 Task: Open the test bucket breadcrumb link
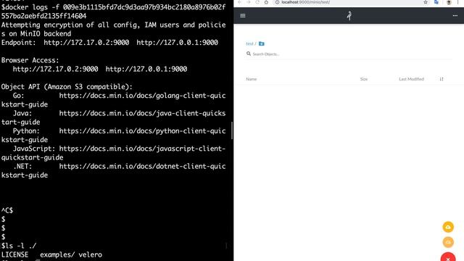pos(249,43)
